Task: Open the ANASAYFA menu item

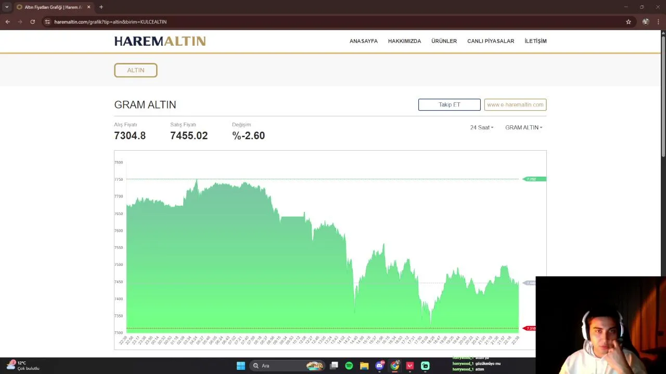Action: [x=364, y=41]
